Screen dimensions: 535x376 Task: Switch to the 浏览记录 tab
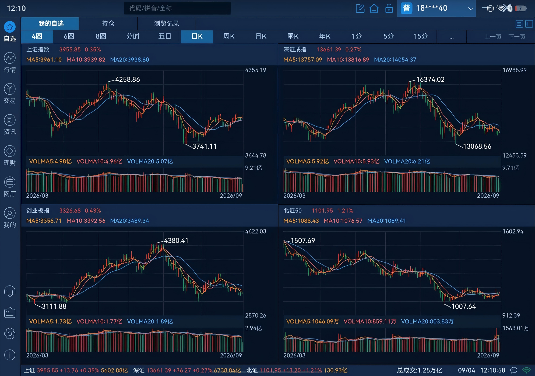[167, 23]
